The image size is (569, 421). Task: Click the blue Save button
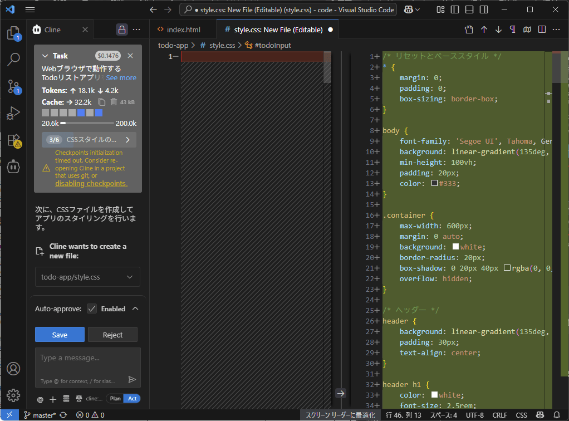coord(60,335)
